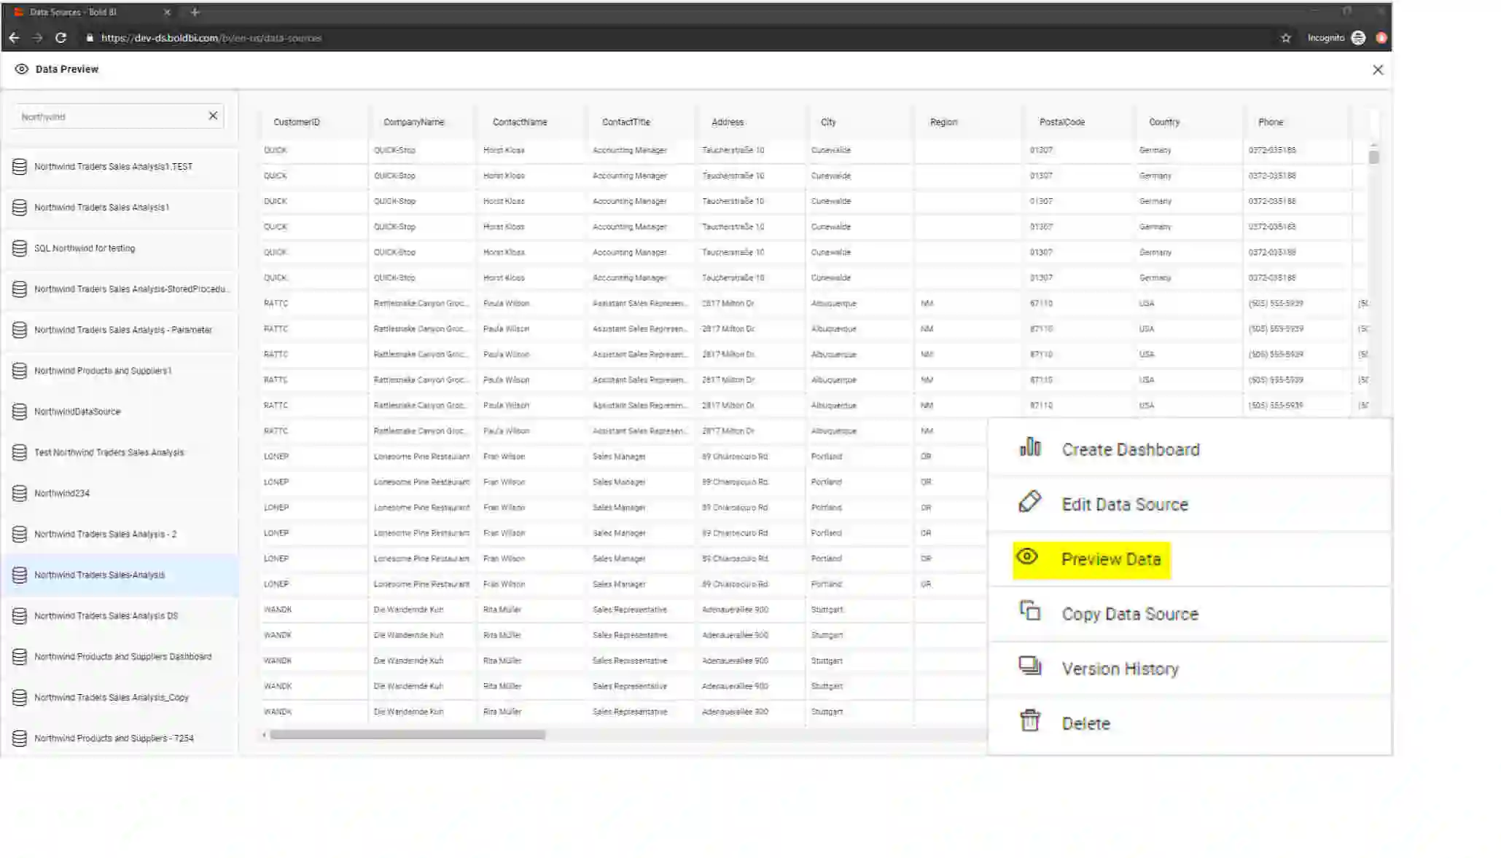Clear the Northwind search text

coord(213,116)
